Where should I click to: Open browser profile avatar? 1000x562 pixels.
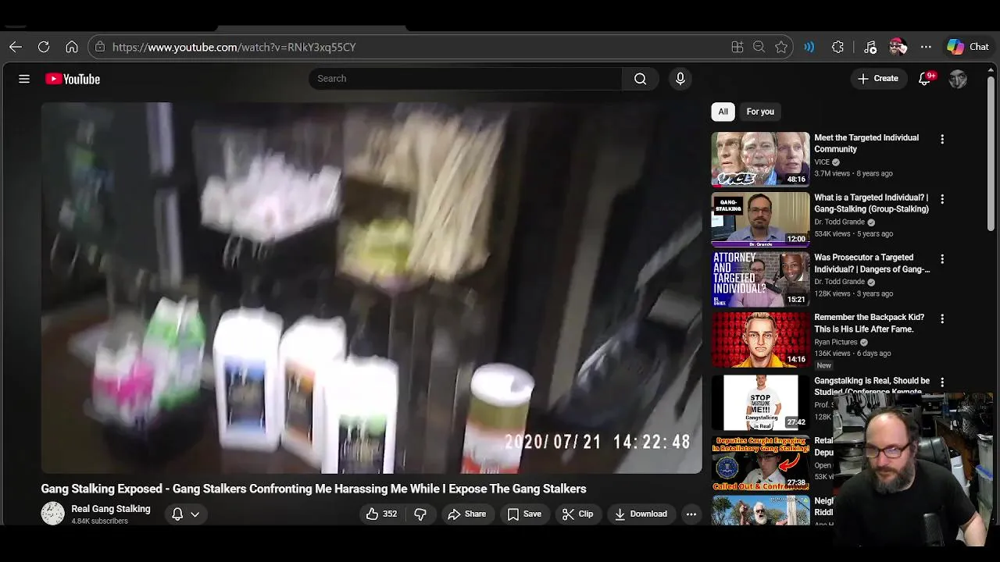(898, 47)
